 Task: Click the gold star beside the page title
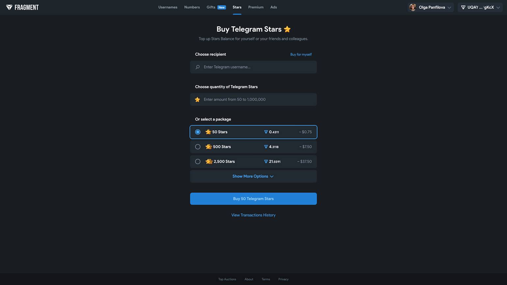click(x=287, y=29)
